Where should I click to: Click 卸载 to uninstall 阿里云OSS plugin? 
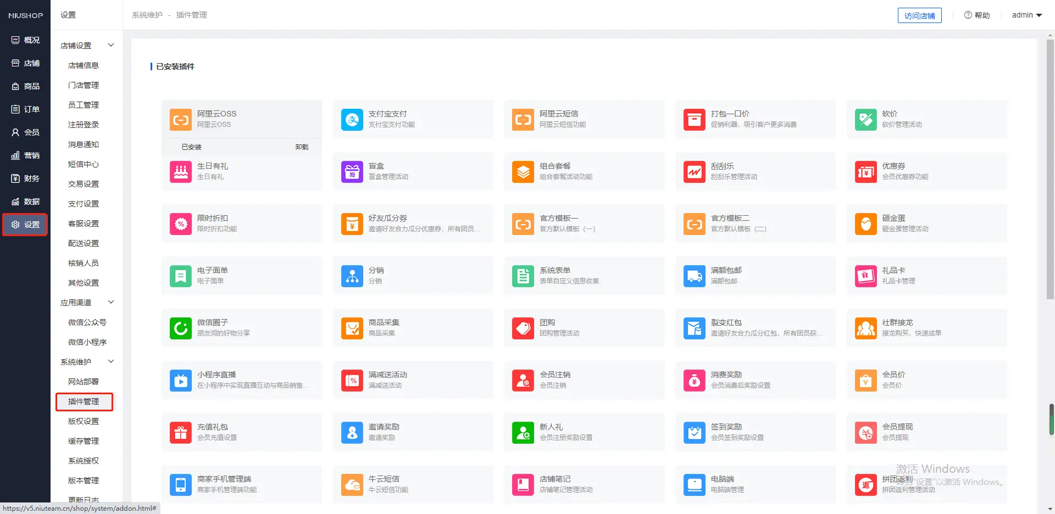pos(302,147)
